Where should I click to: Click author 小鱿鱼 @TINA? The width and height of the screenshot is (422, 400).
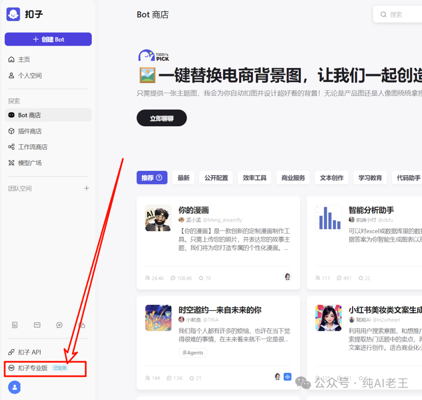click(198, 320)
